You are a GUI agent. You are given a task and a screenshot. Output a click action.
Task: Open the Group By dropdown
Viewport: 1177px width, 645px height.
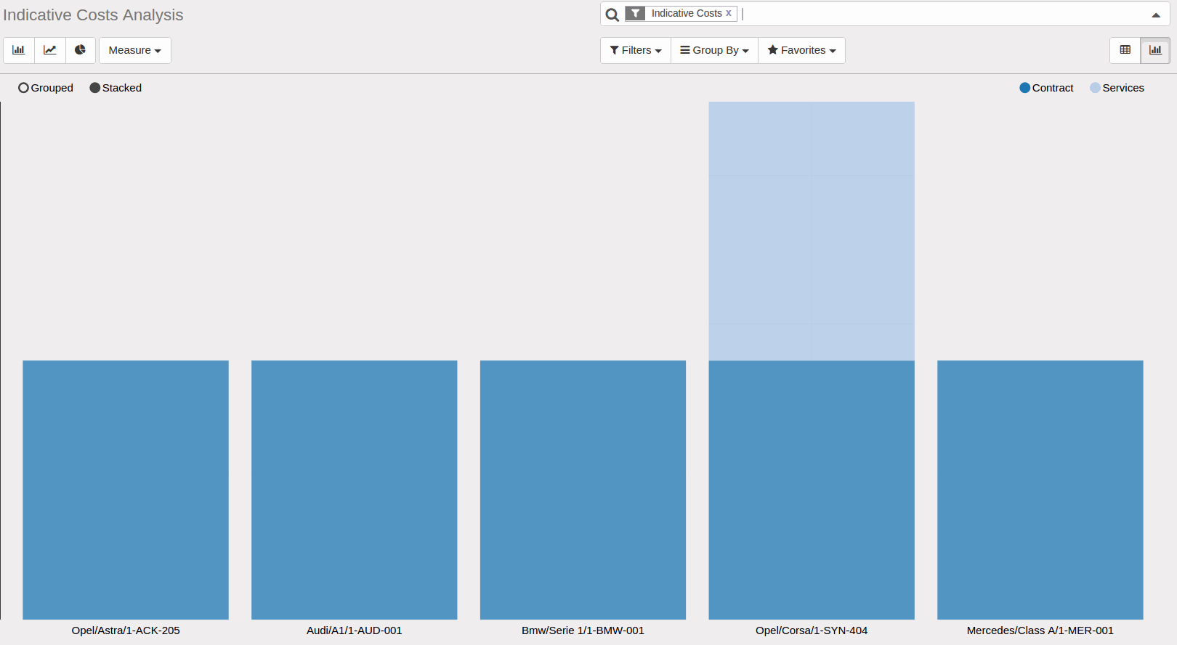(x=714, y=50)
